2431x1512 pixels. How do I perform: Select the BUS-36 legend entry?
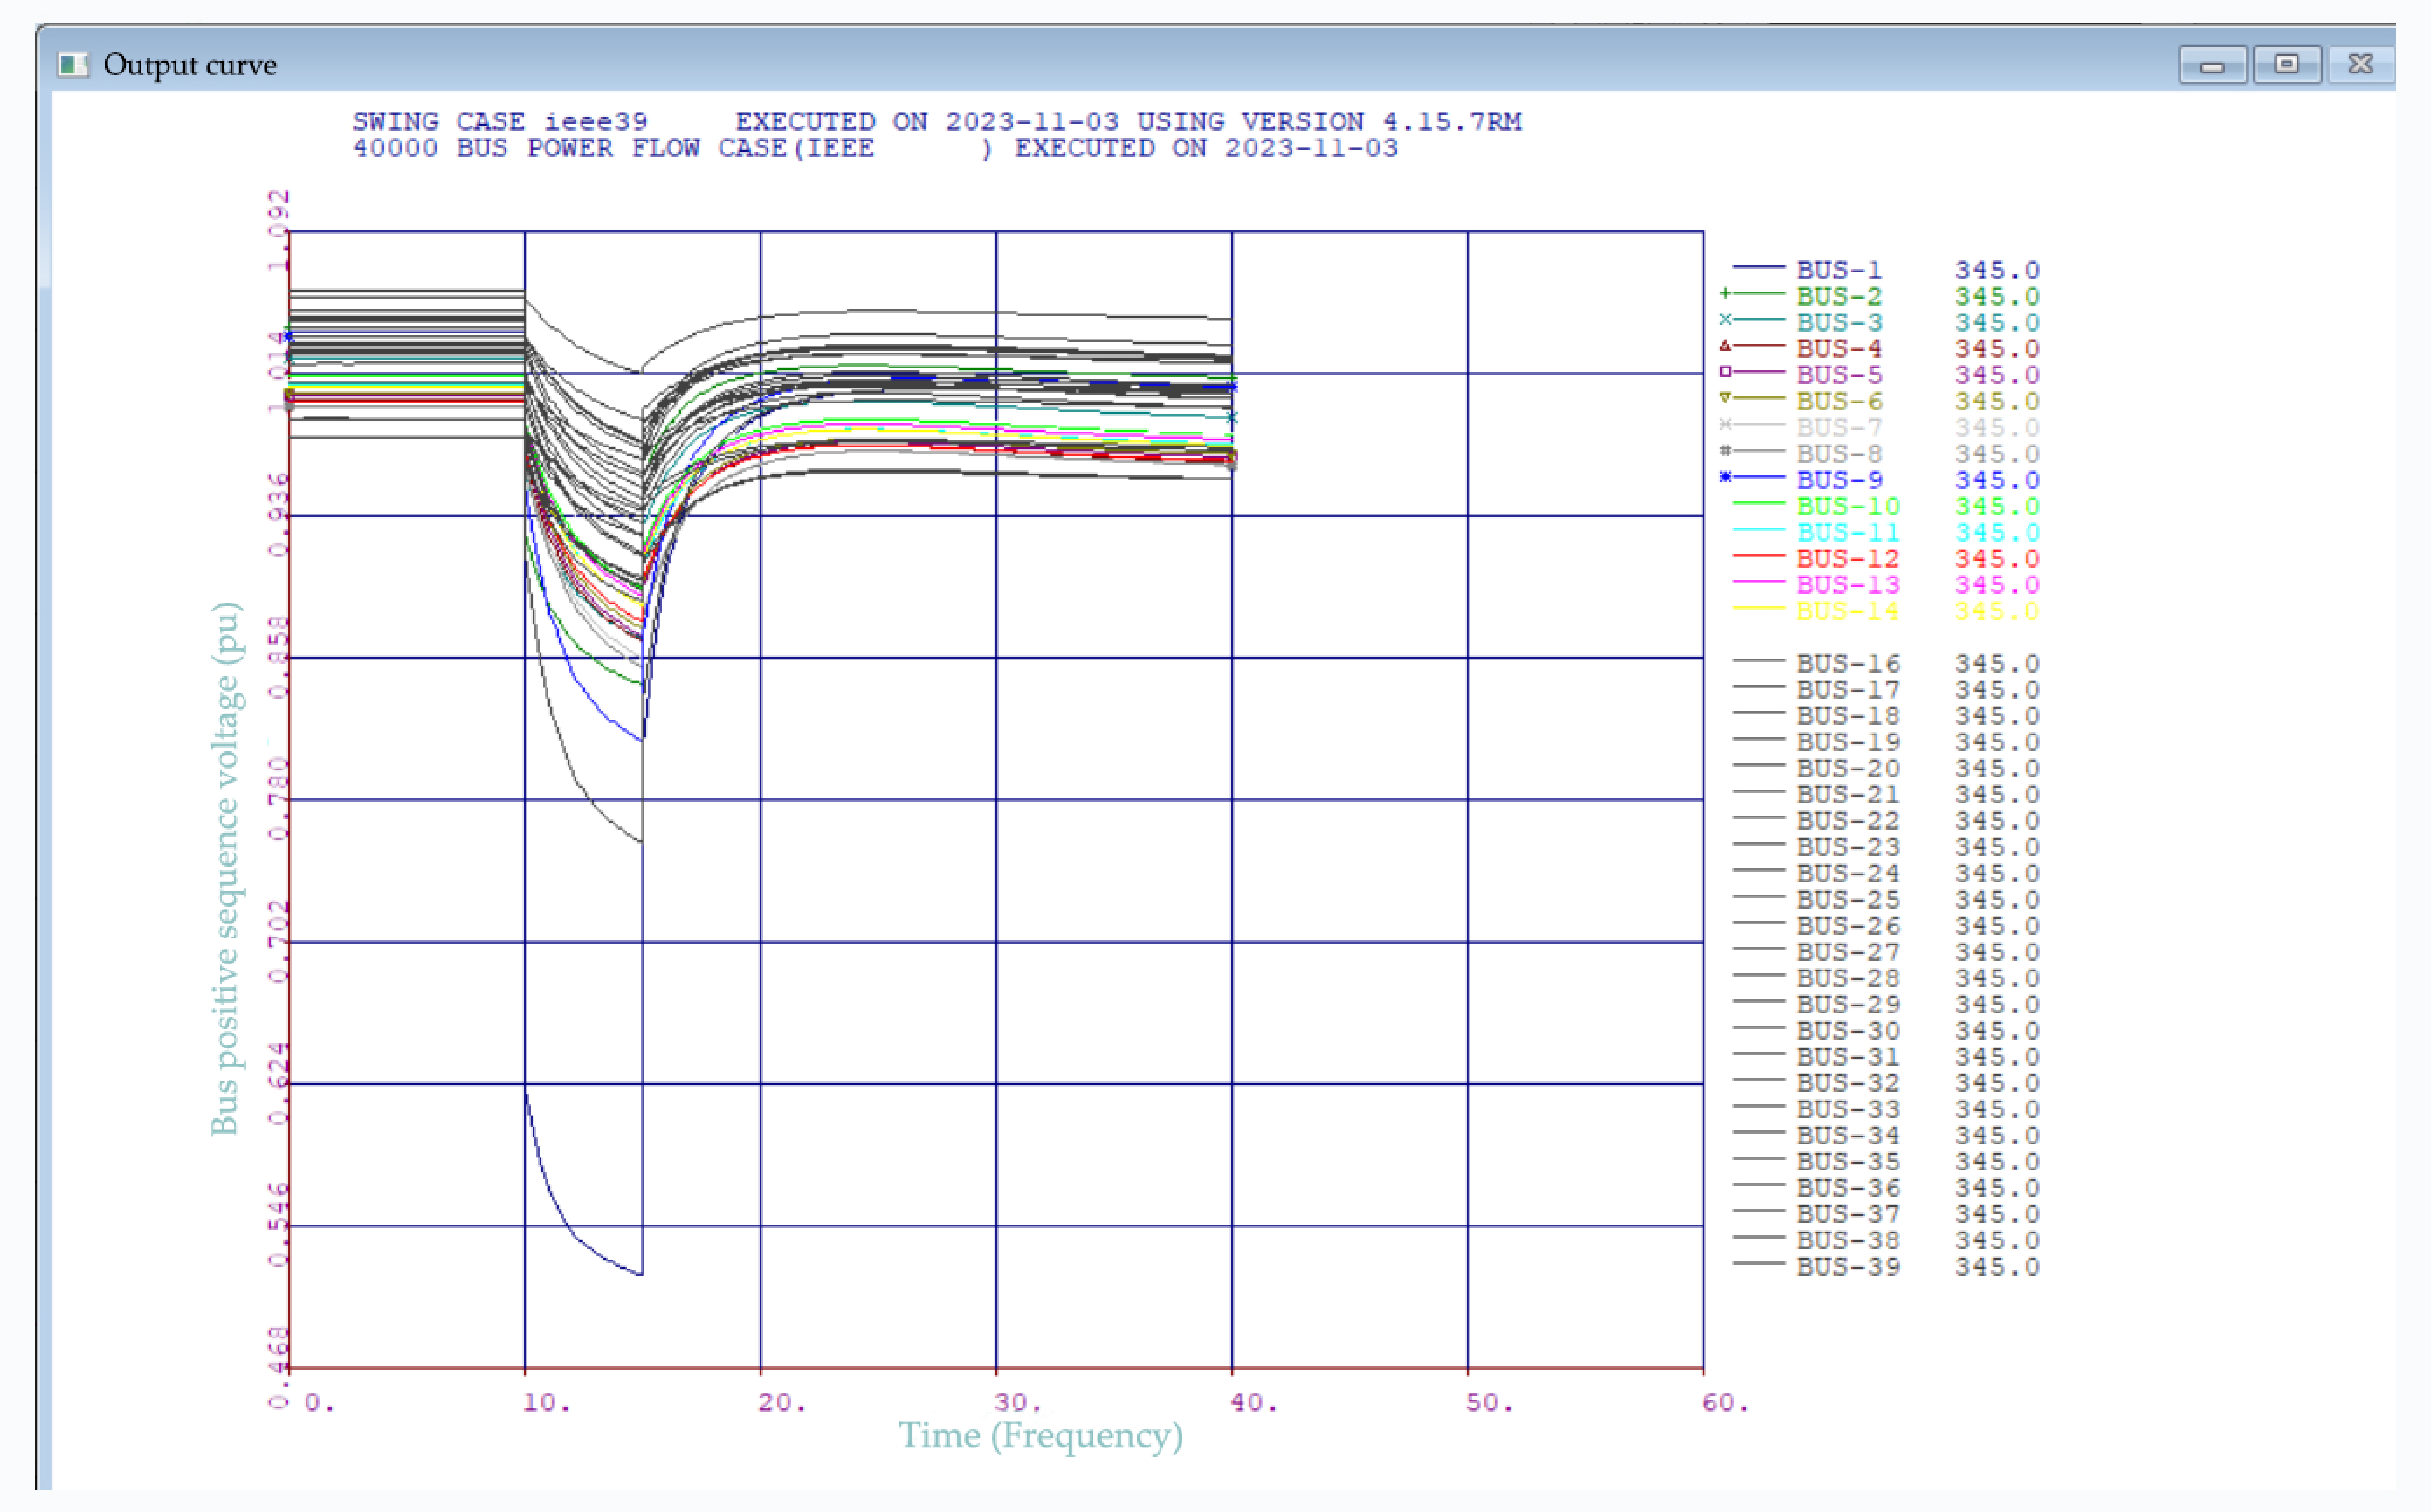point(1886,1188)
